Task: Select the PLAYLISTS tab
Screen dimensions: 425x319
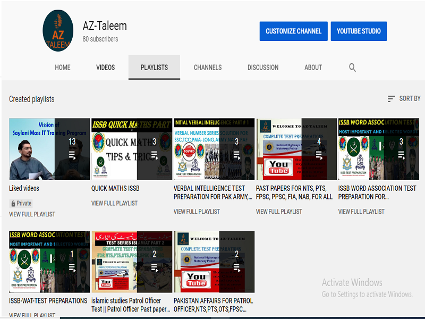Action: pyautogui.click(x=154, y=68)
